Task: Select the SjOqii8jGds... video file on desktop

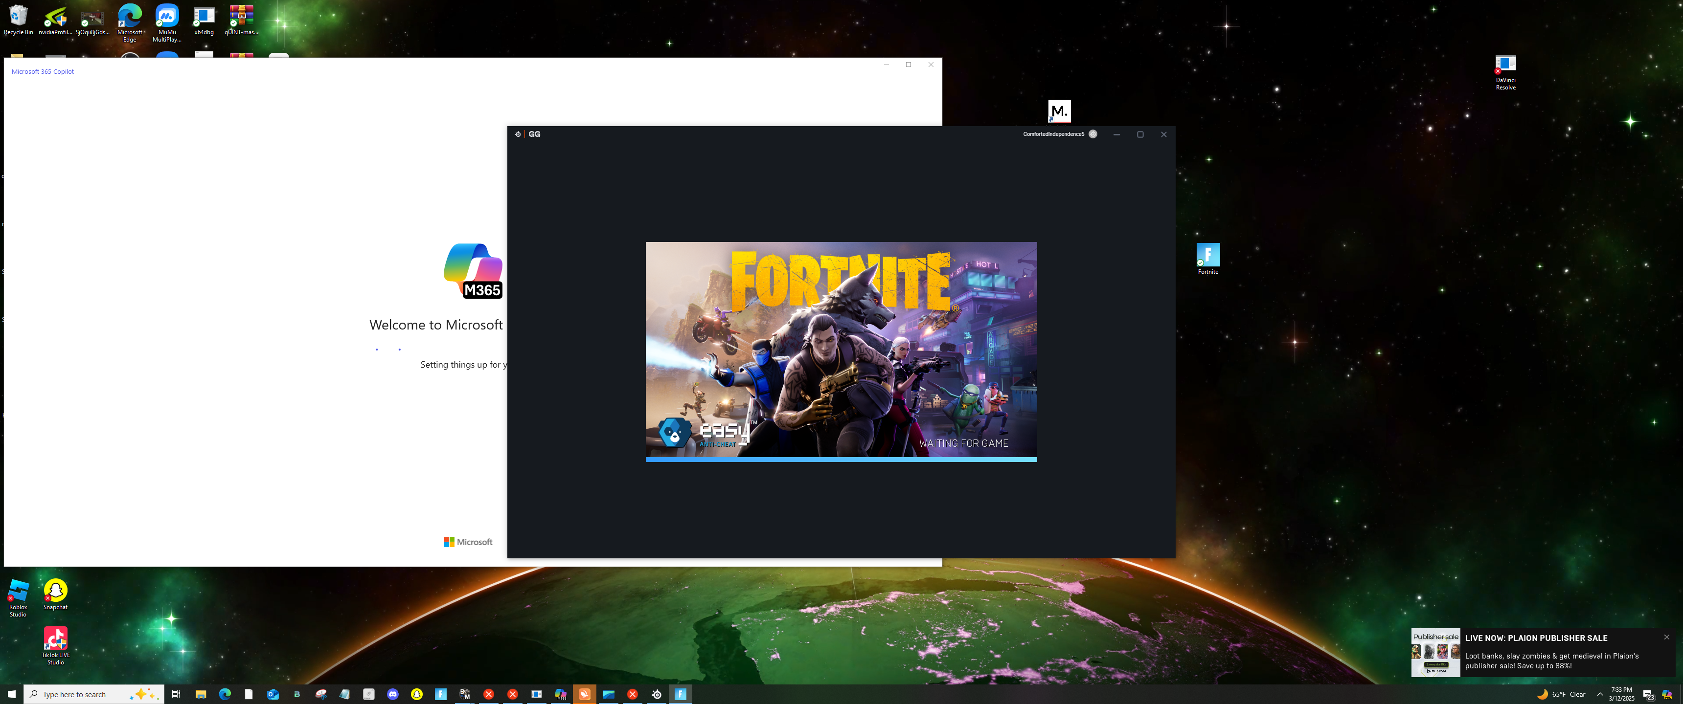Action: 92,20
